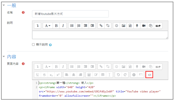
Task: Apply strikethrough formatting
Action: point(44,75)
